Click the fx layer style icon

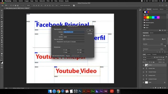(153, 88)
